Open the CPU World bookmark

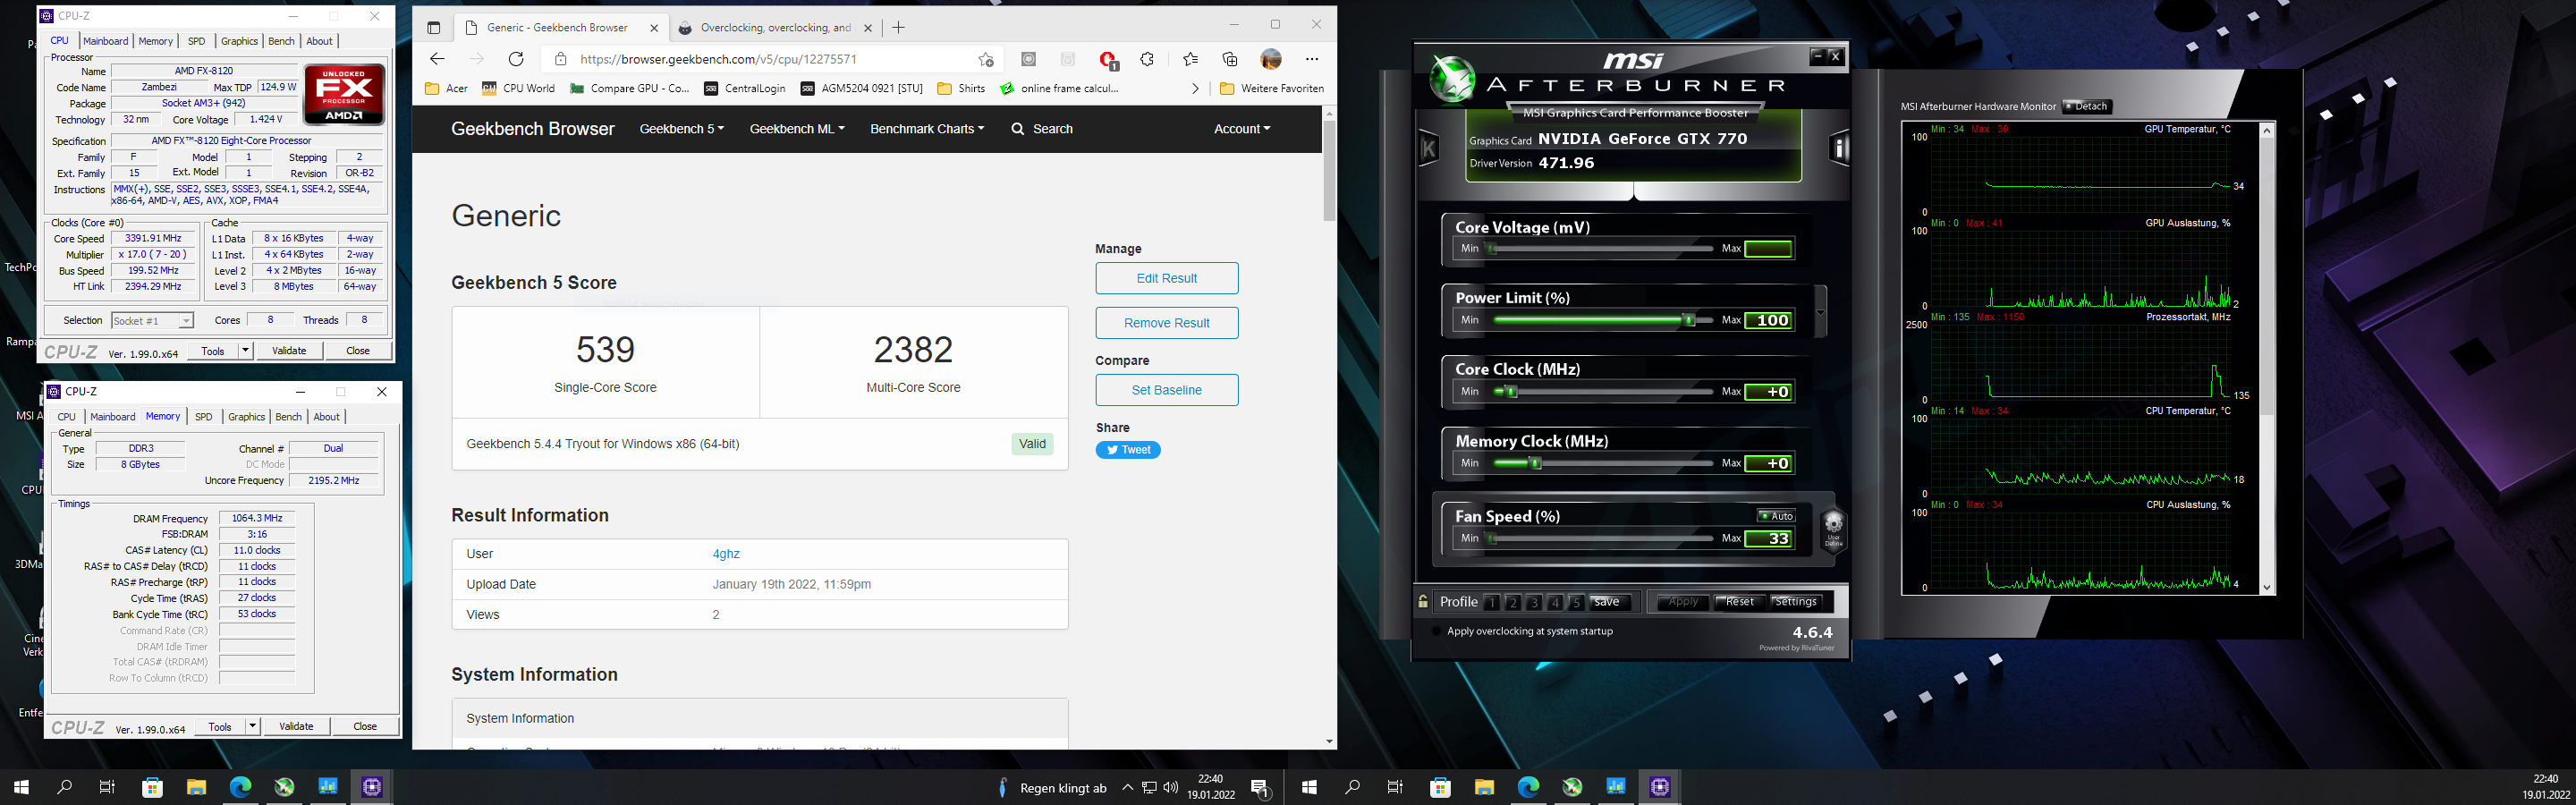point(518,88)
